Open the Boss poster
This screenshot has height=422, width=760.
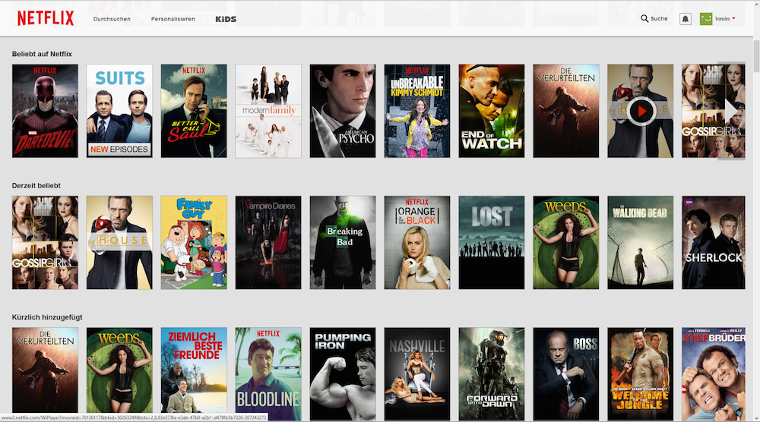click(566, 373)
